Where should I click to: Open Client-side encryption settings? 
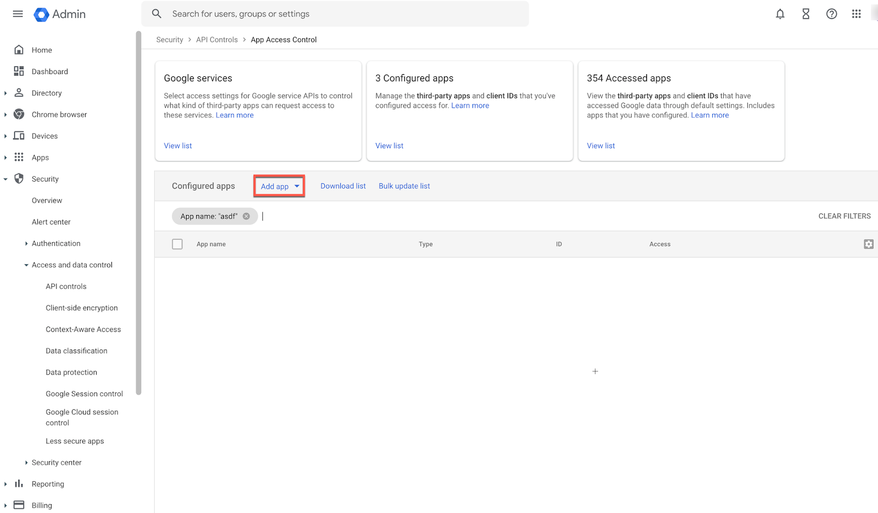click(x=81, y=308)
